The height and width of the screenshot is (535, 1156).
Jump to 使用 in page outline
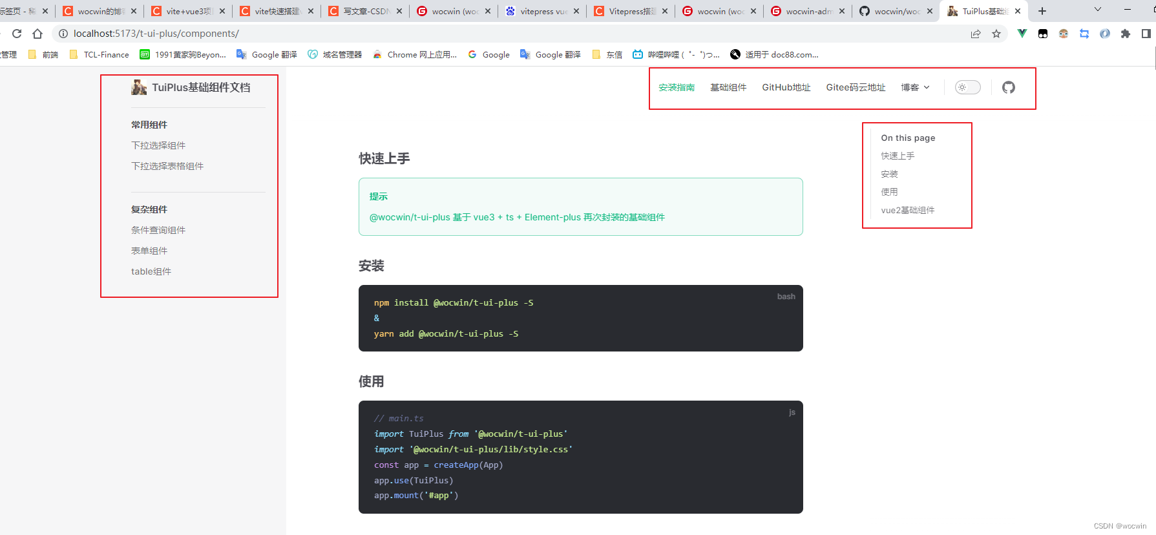pos(889,192)
